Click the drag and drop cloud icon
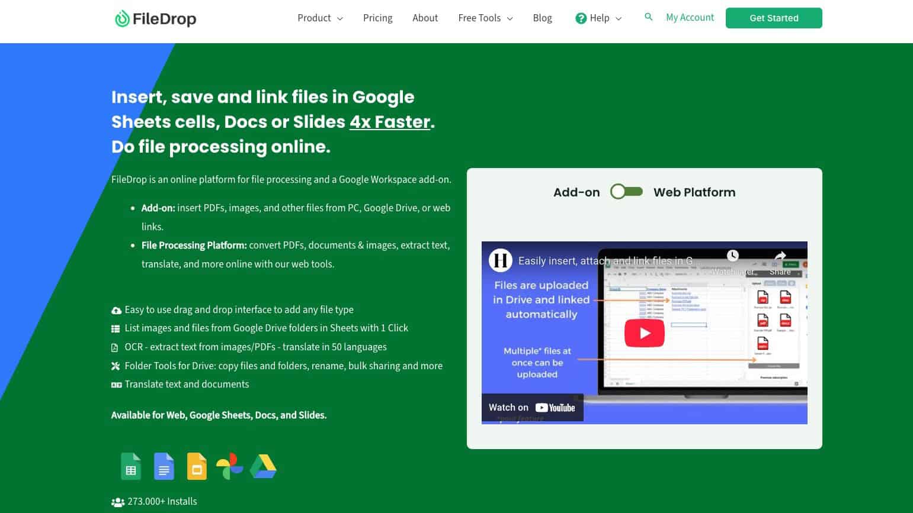Image resolution: width=913 pixels, height=513 pixels. pos(116,309)
